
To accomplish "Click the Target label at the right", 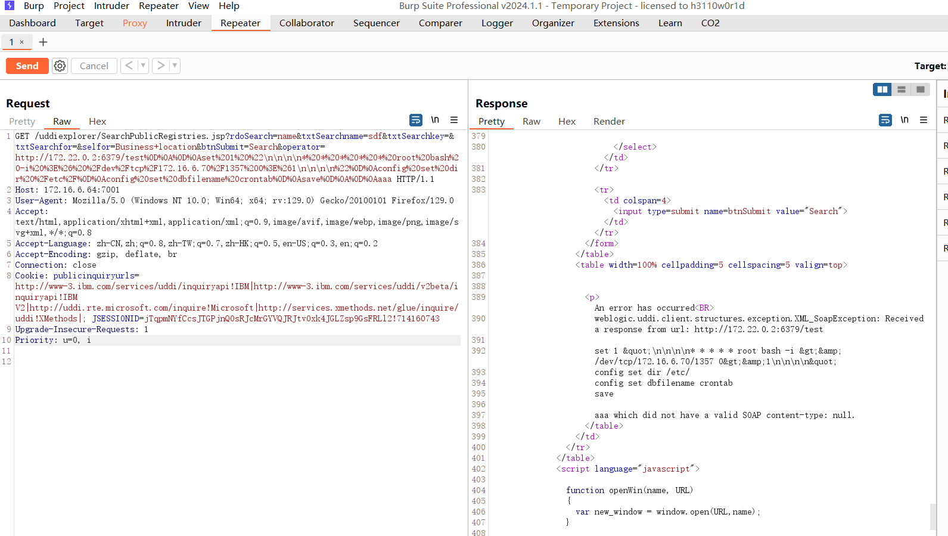I will point(930,66).
